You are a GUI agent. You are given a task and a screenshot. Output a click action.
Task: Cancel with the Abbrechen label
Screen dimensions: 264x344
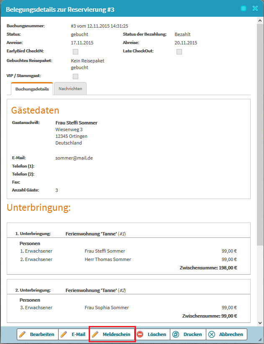click(x=231, y=334)
